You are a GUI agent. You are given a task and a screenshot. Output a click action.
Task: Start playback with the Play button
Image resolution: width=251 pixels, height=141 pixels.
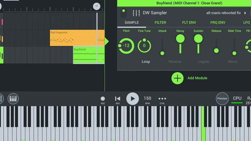point(133,99)
